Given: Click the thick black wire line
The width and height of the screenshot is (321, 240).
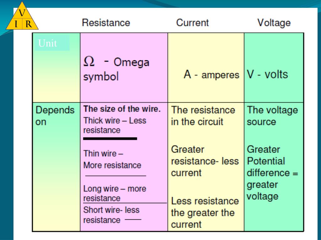Looking at the screenshot, I should [110, 138].
